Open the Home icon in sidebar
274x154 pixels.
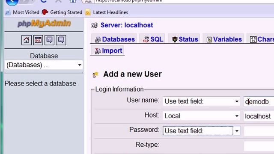[x=27, y=40]
